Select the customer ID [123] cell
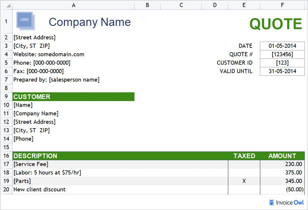Image resolution: width=308 pixels, height=210 pixels. [x=282, y=63]
